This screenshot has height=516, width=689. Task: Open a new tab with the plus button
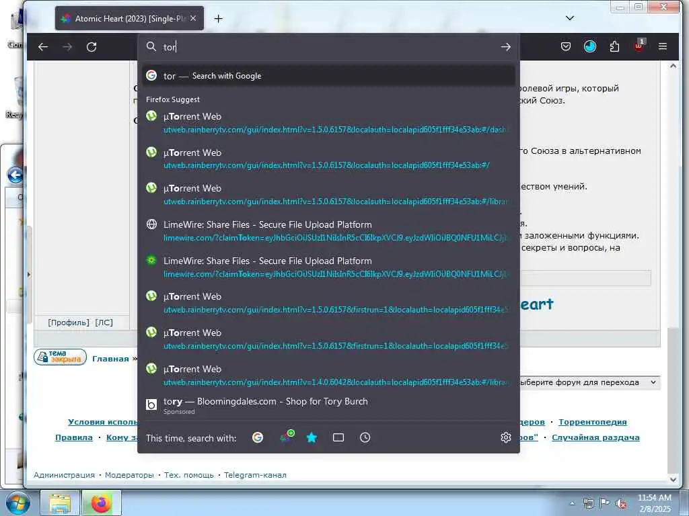point(219,18)
